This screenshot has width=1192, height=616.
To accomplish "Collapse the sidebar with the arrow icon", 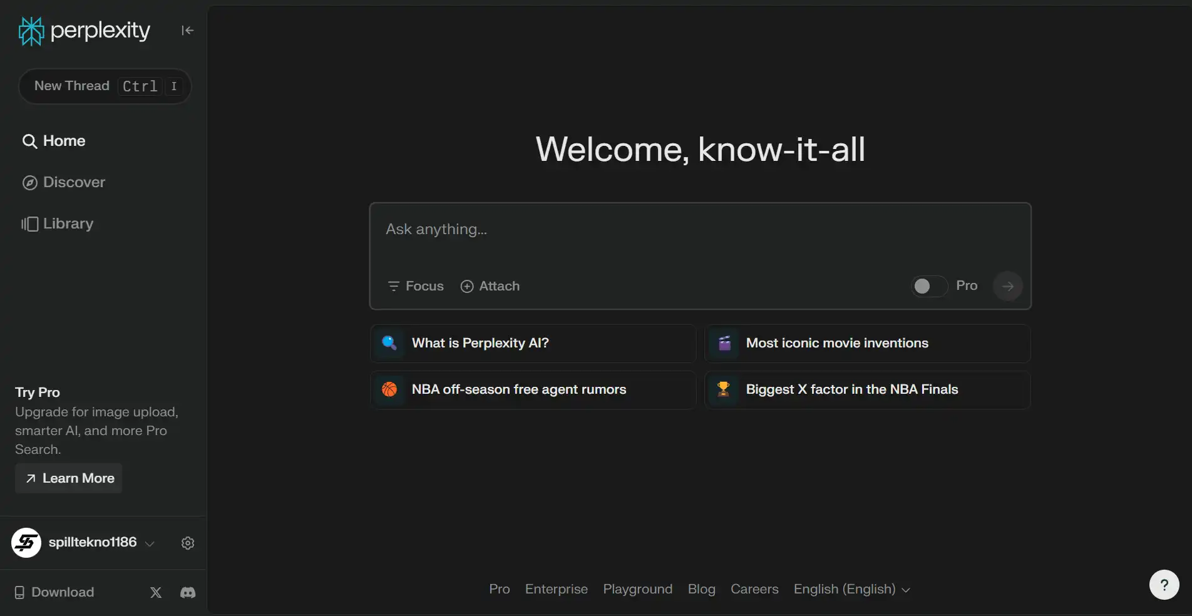I will (x=187, y=30).
